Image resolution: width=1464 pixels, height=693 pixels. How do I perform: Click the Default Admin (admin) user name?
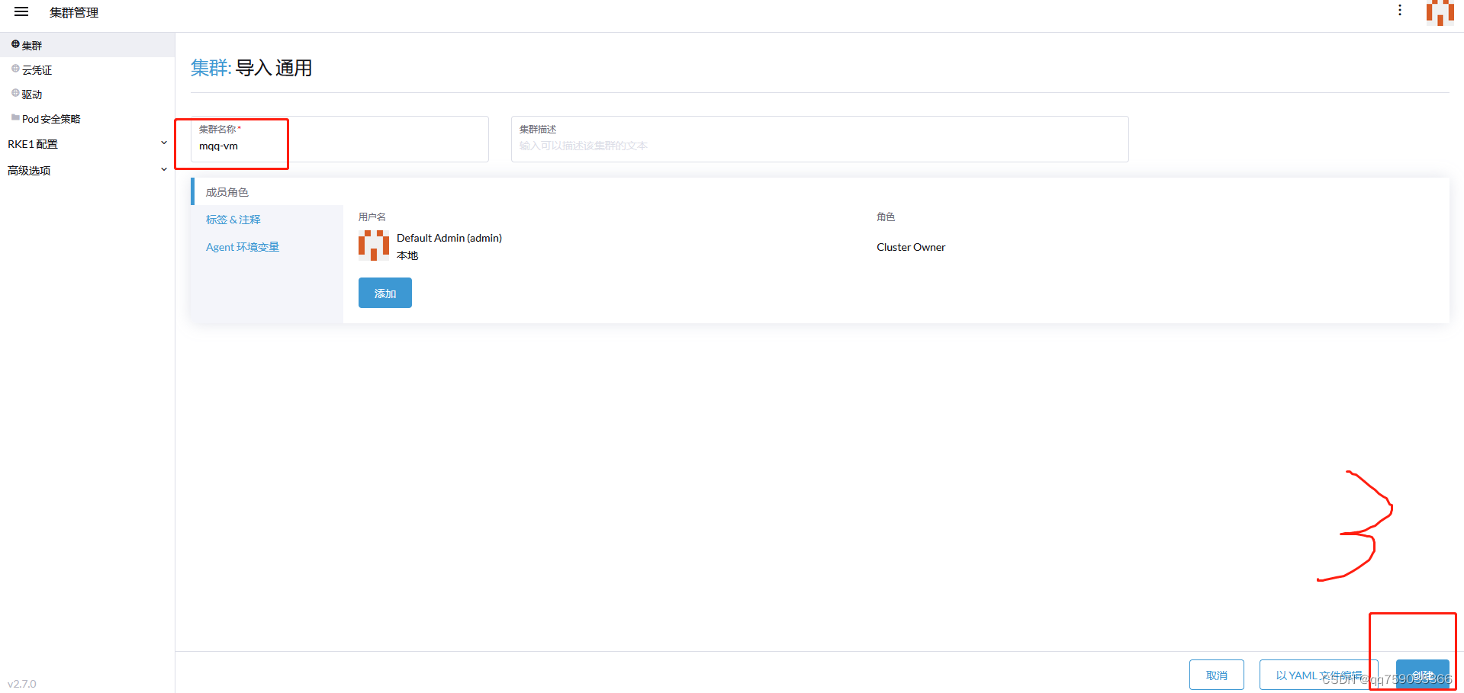point(449,238)
